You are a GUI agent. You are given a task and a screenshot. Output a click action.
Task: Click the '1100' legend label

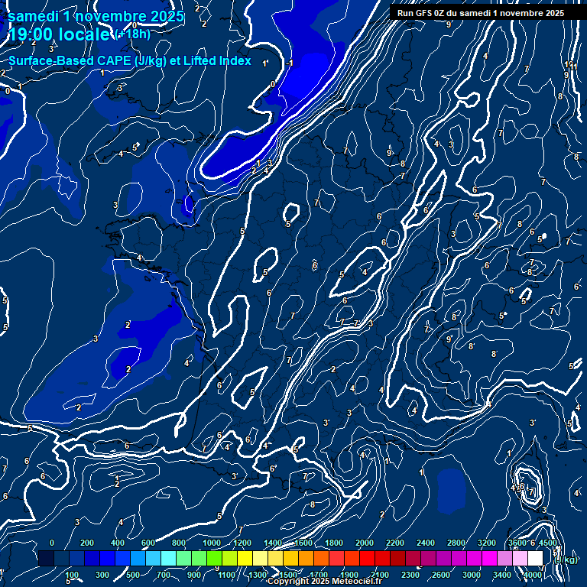click(x=227, y=575)
